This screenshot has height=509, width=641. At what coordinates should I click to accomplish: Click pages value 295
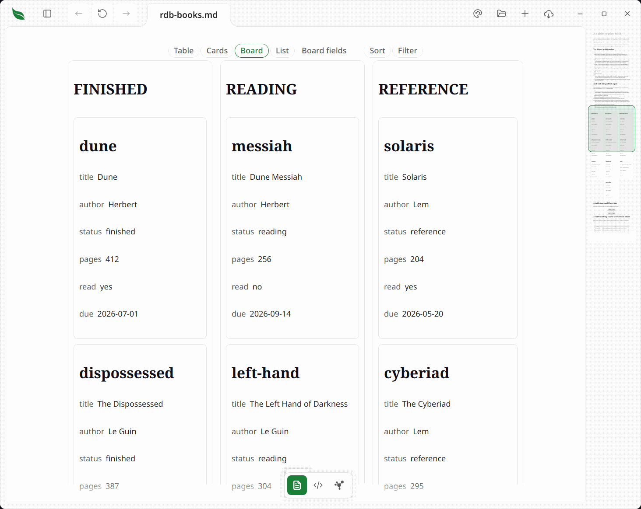pos(417,486)
